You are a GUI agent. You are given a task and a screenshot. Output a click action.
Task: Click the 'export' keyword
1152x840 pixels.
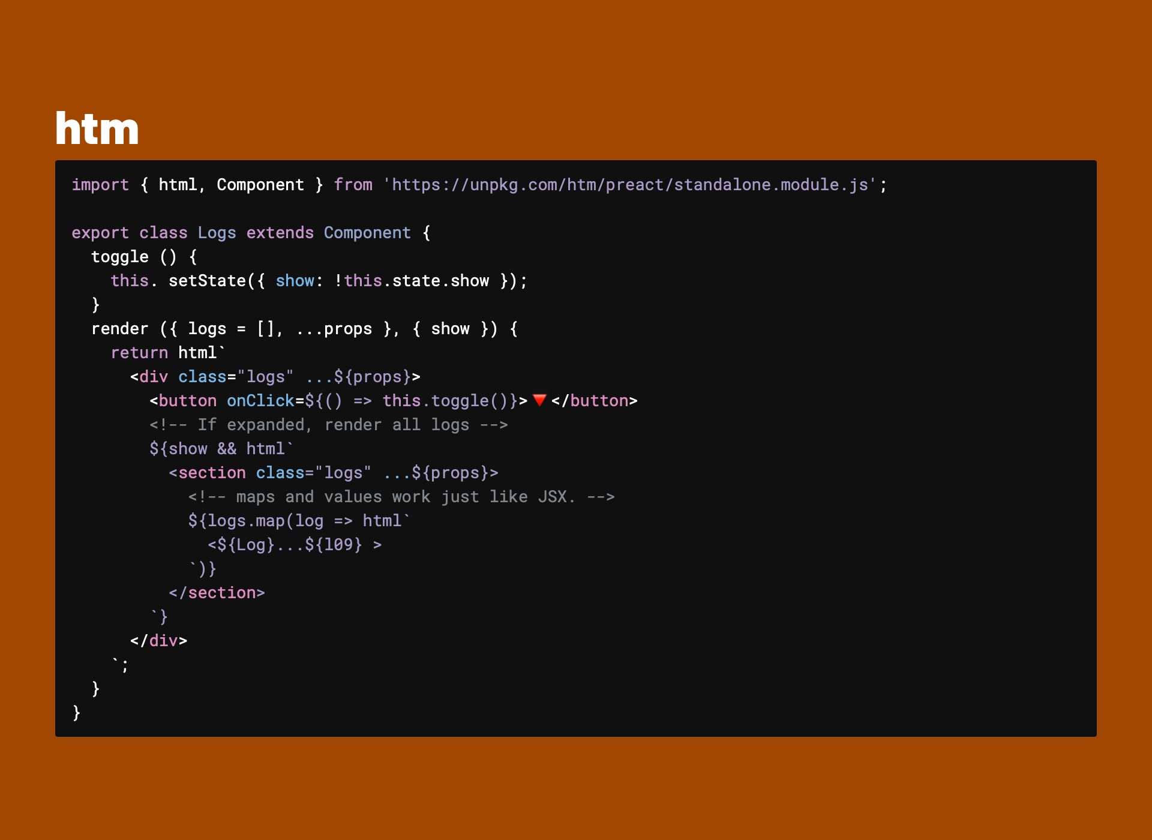click(x=100, y=233)
